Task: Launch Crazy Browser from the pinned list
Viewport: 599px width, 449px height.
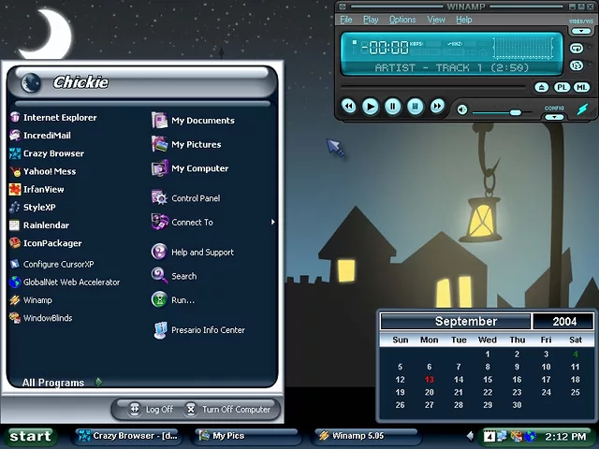Action: click(x=52, y=153)
